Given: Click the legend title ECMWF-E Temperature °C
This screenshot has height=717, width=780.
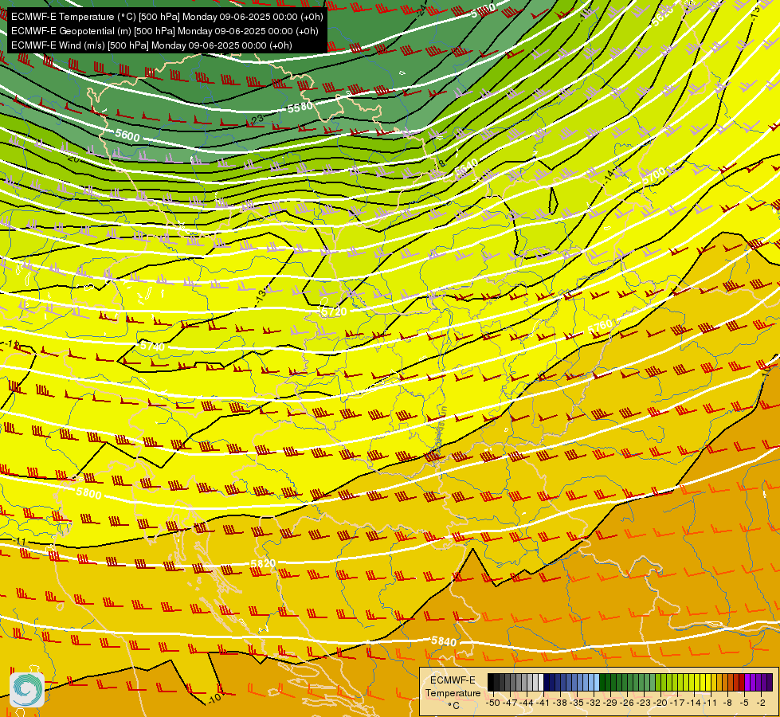Looking at the screenshot, I should 453,692.
